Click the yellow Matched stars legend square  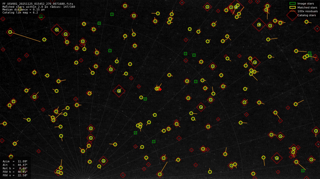pyautogui.click(x=292, y=7)
